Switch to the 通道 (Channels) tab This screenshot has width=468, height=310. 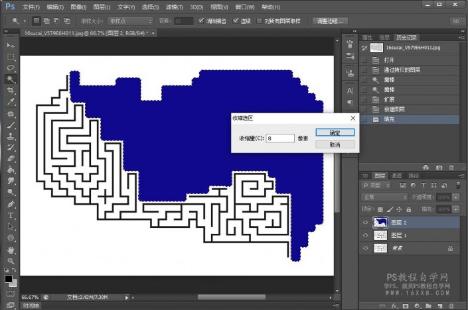397,176
